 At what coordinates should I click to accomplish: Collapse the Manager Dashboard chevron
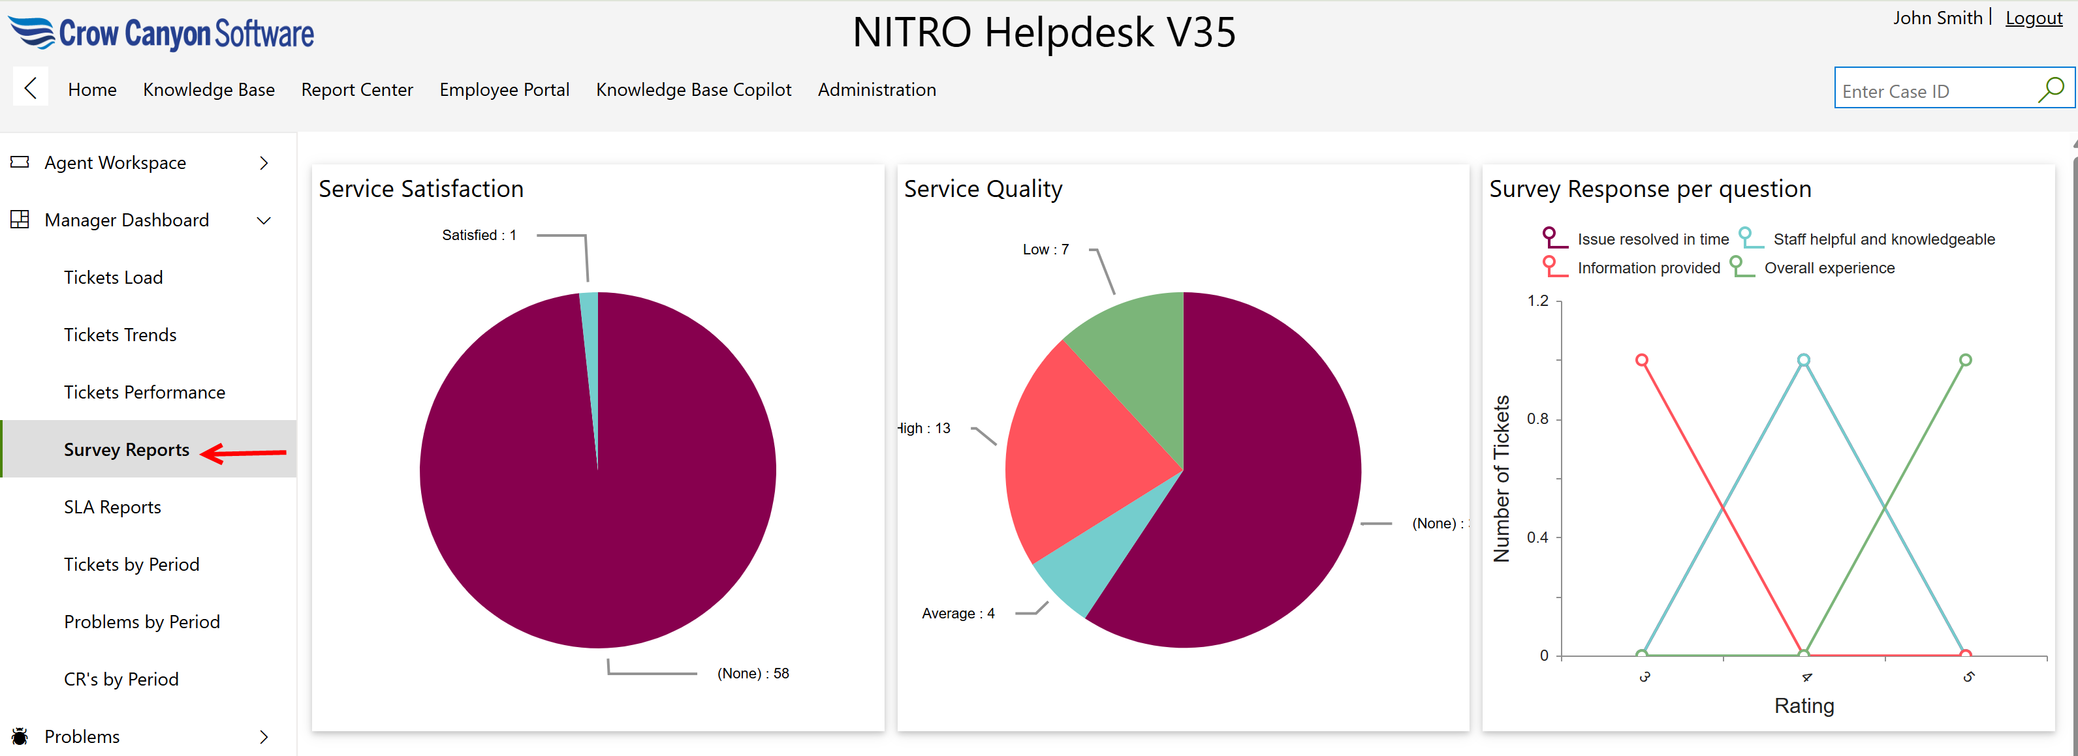pyautogui.click(x=264, y=220)
